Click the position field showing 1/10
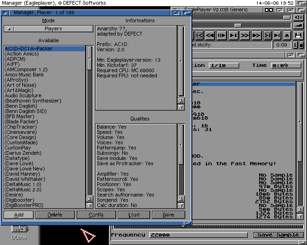The image size is (307, 245). click(224, 66)
